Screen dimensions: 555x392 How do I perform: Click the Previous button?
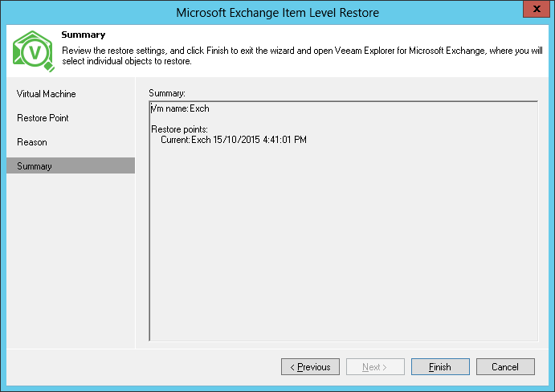[310, 366]
